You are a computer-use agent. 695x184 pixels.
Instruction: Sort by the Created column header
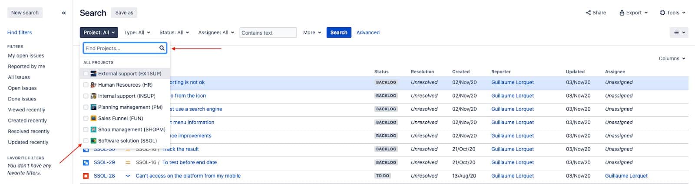point(461,72)
